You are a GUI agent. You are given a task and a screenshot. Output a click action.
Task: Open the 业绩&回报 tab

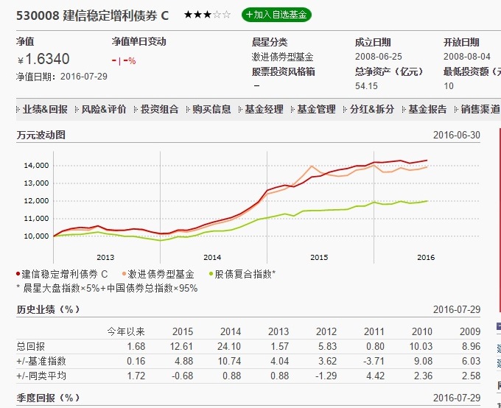click(x=45, y=110)
